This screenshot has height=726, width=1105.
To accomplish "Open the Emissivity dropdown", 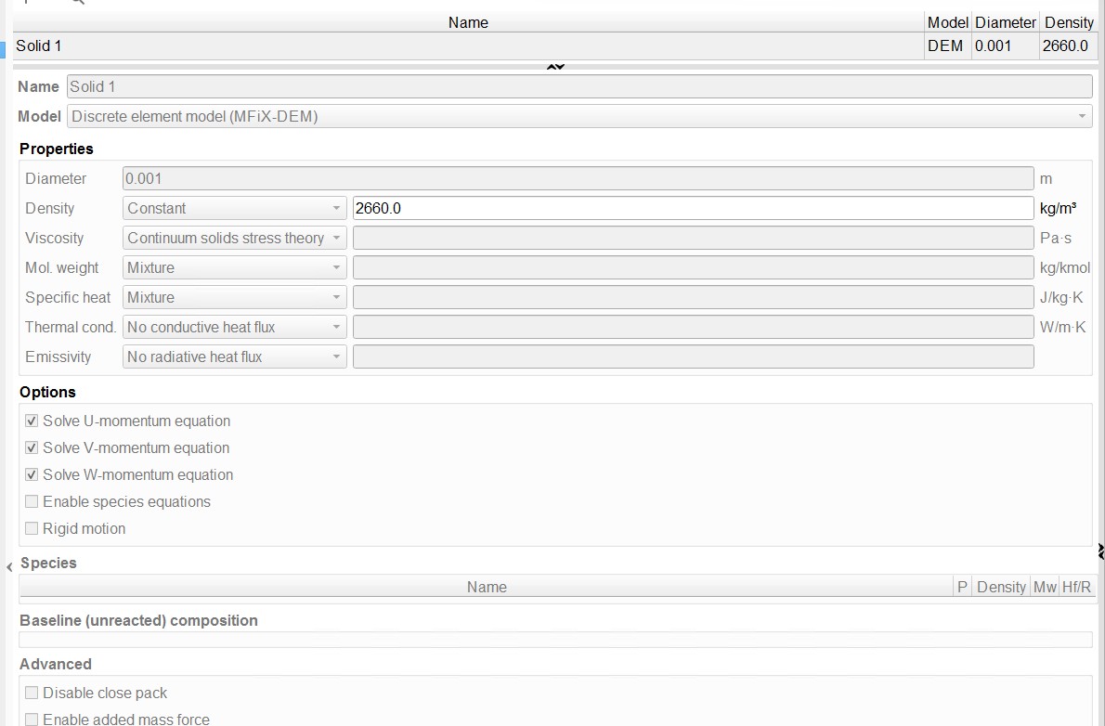I will [x=234, y=357].
